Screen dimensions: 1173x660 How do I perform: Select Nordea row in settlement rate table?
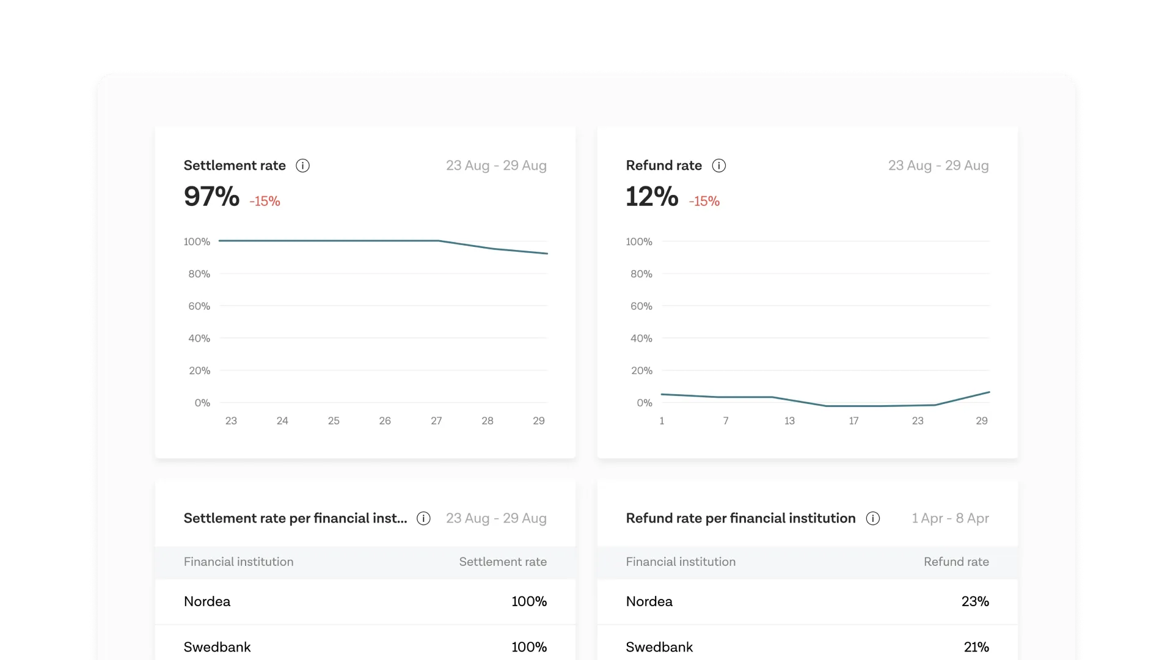[x=365, y=601]
